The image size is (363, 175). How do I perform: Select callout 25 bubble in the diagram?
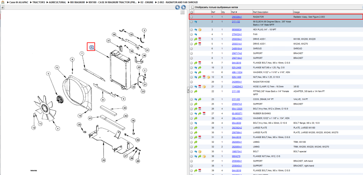103,160
